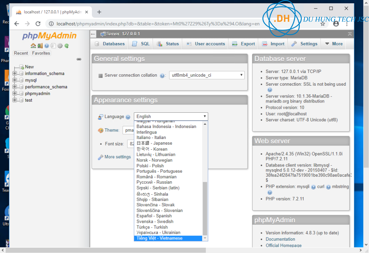Viewport: 369px width, 253px height.
Task: Click help icon next to Server connection collation
Action: pyautogui.click(x=162, y=75)
